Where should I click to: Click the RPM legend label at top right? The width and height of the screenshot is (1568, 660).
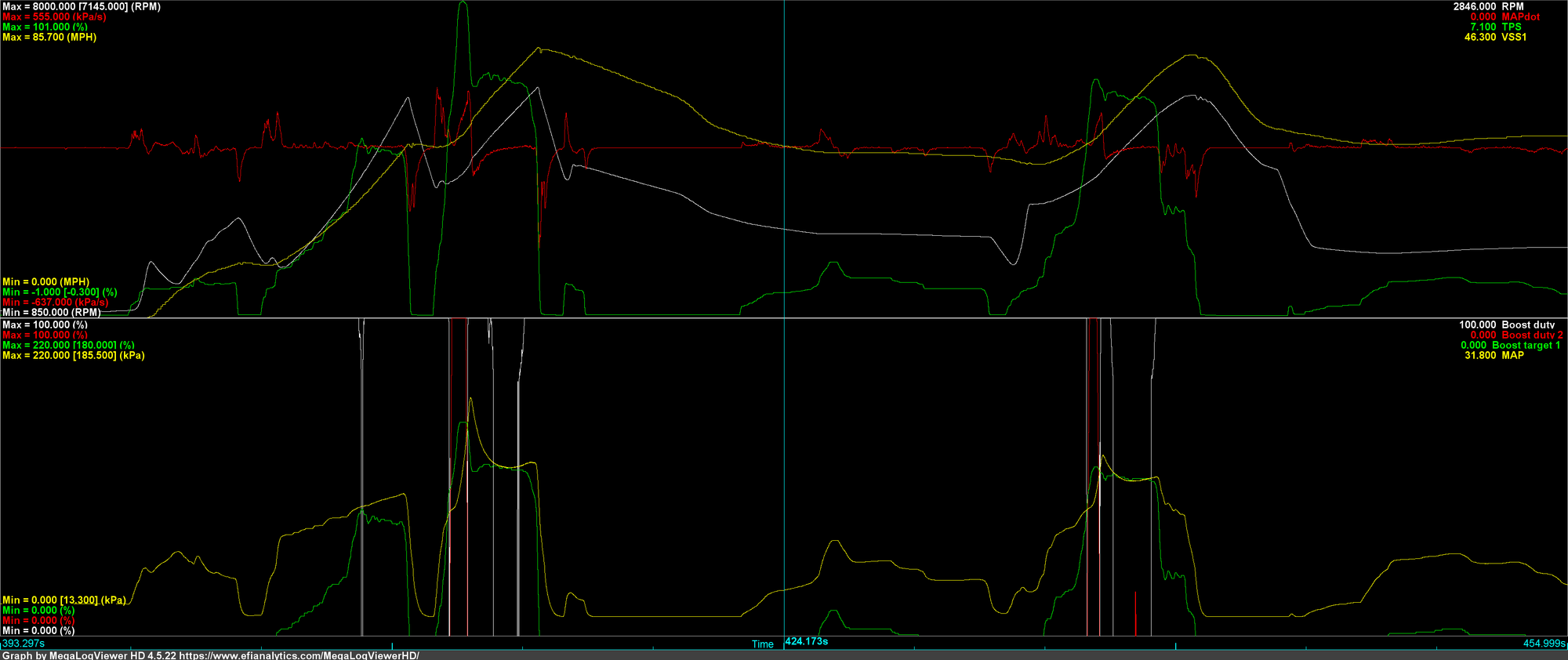(1512, 6)
